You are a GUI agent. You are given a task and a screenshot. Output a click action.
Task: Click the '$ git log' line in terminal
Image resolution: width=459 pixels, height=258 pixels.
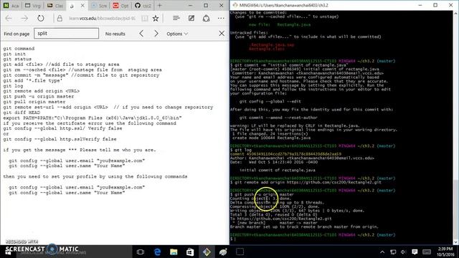[x=241, y=150]
